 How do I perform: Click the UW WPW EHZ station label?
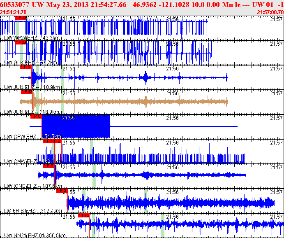pos(32,38)
